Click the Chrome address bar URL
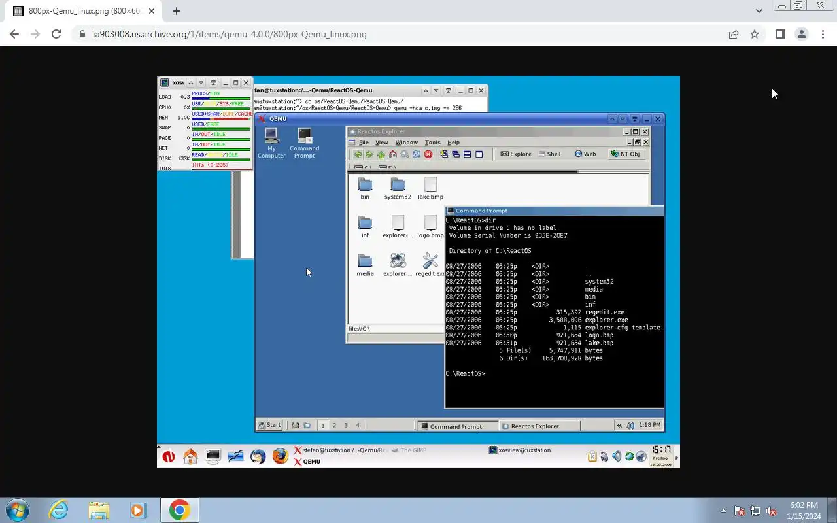 [x=230, y=34]
